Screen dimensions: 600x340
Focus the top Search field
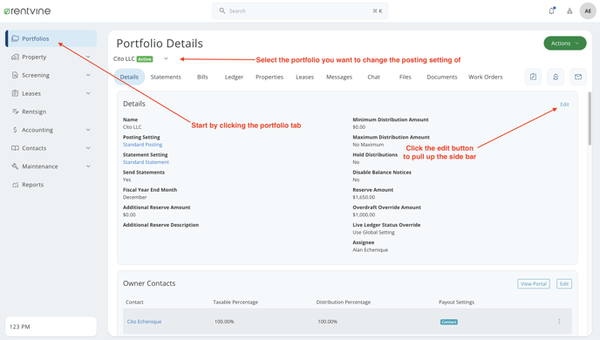tap(300, 10)
